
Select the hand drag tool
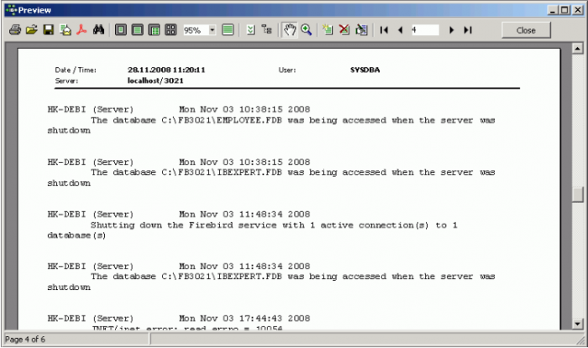tap(290, 30)
